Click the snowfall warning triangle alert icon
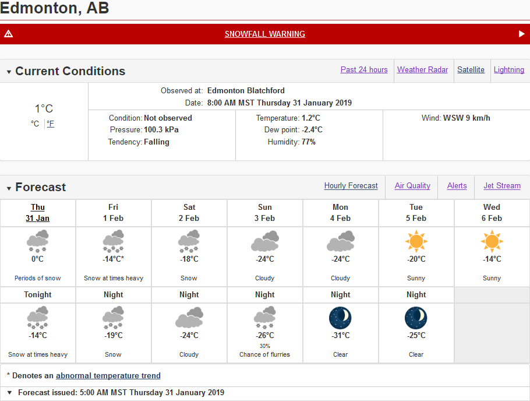530x401 pixels. [x=9, y=33]
